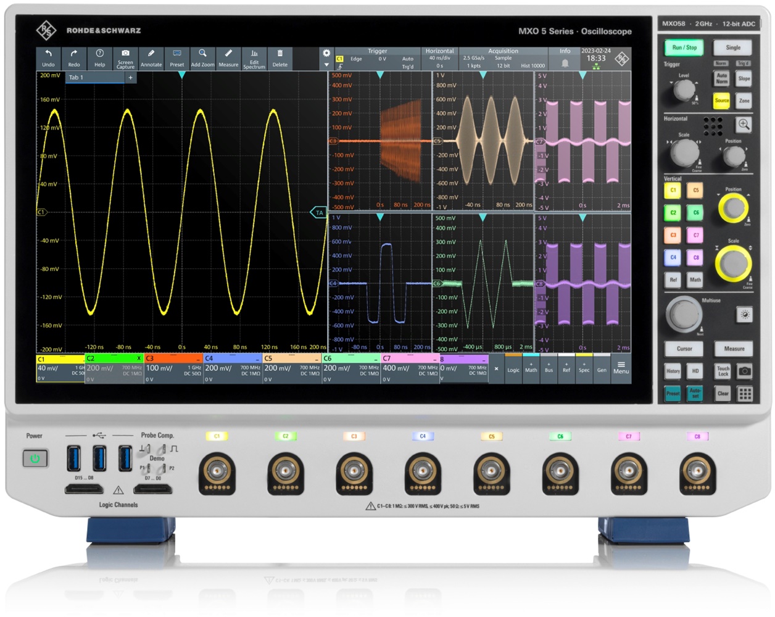Minimize the C7 channel badge
This screenshot has height=617, width=775.
coord(435,358)
